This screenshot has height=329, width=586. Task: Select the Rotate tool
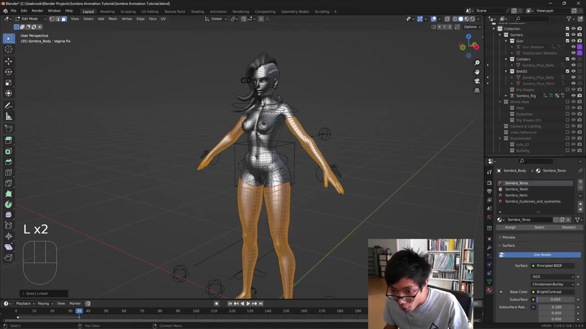pyautogui.click(x=8, y=72)
